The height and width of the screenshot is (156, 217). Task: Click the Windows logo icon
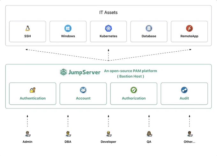68,28
